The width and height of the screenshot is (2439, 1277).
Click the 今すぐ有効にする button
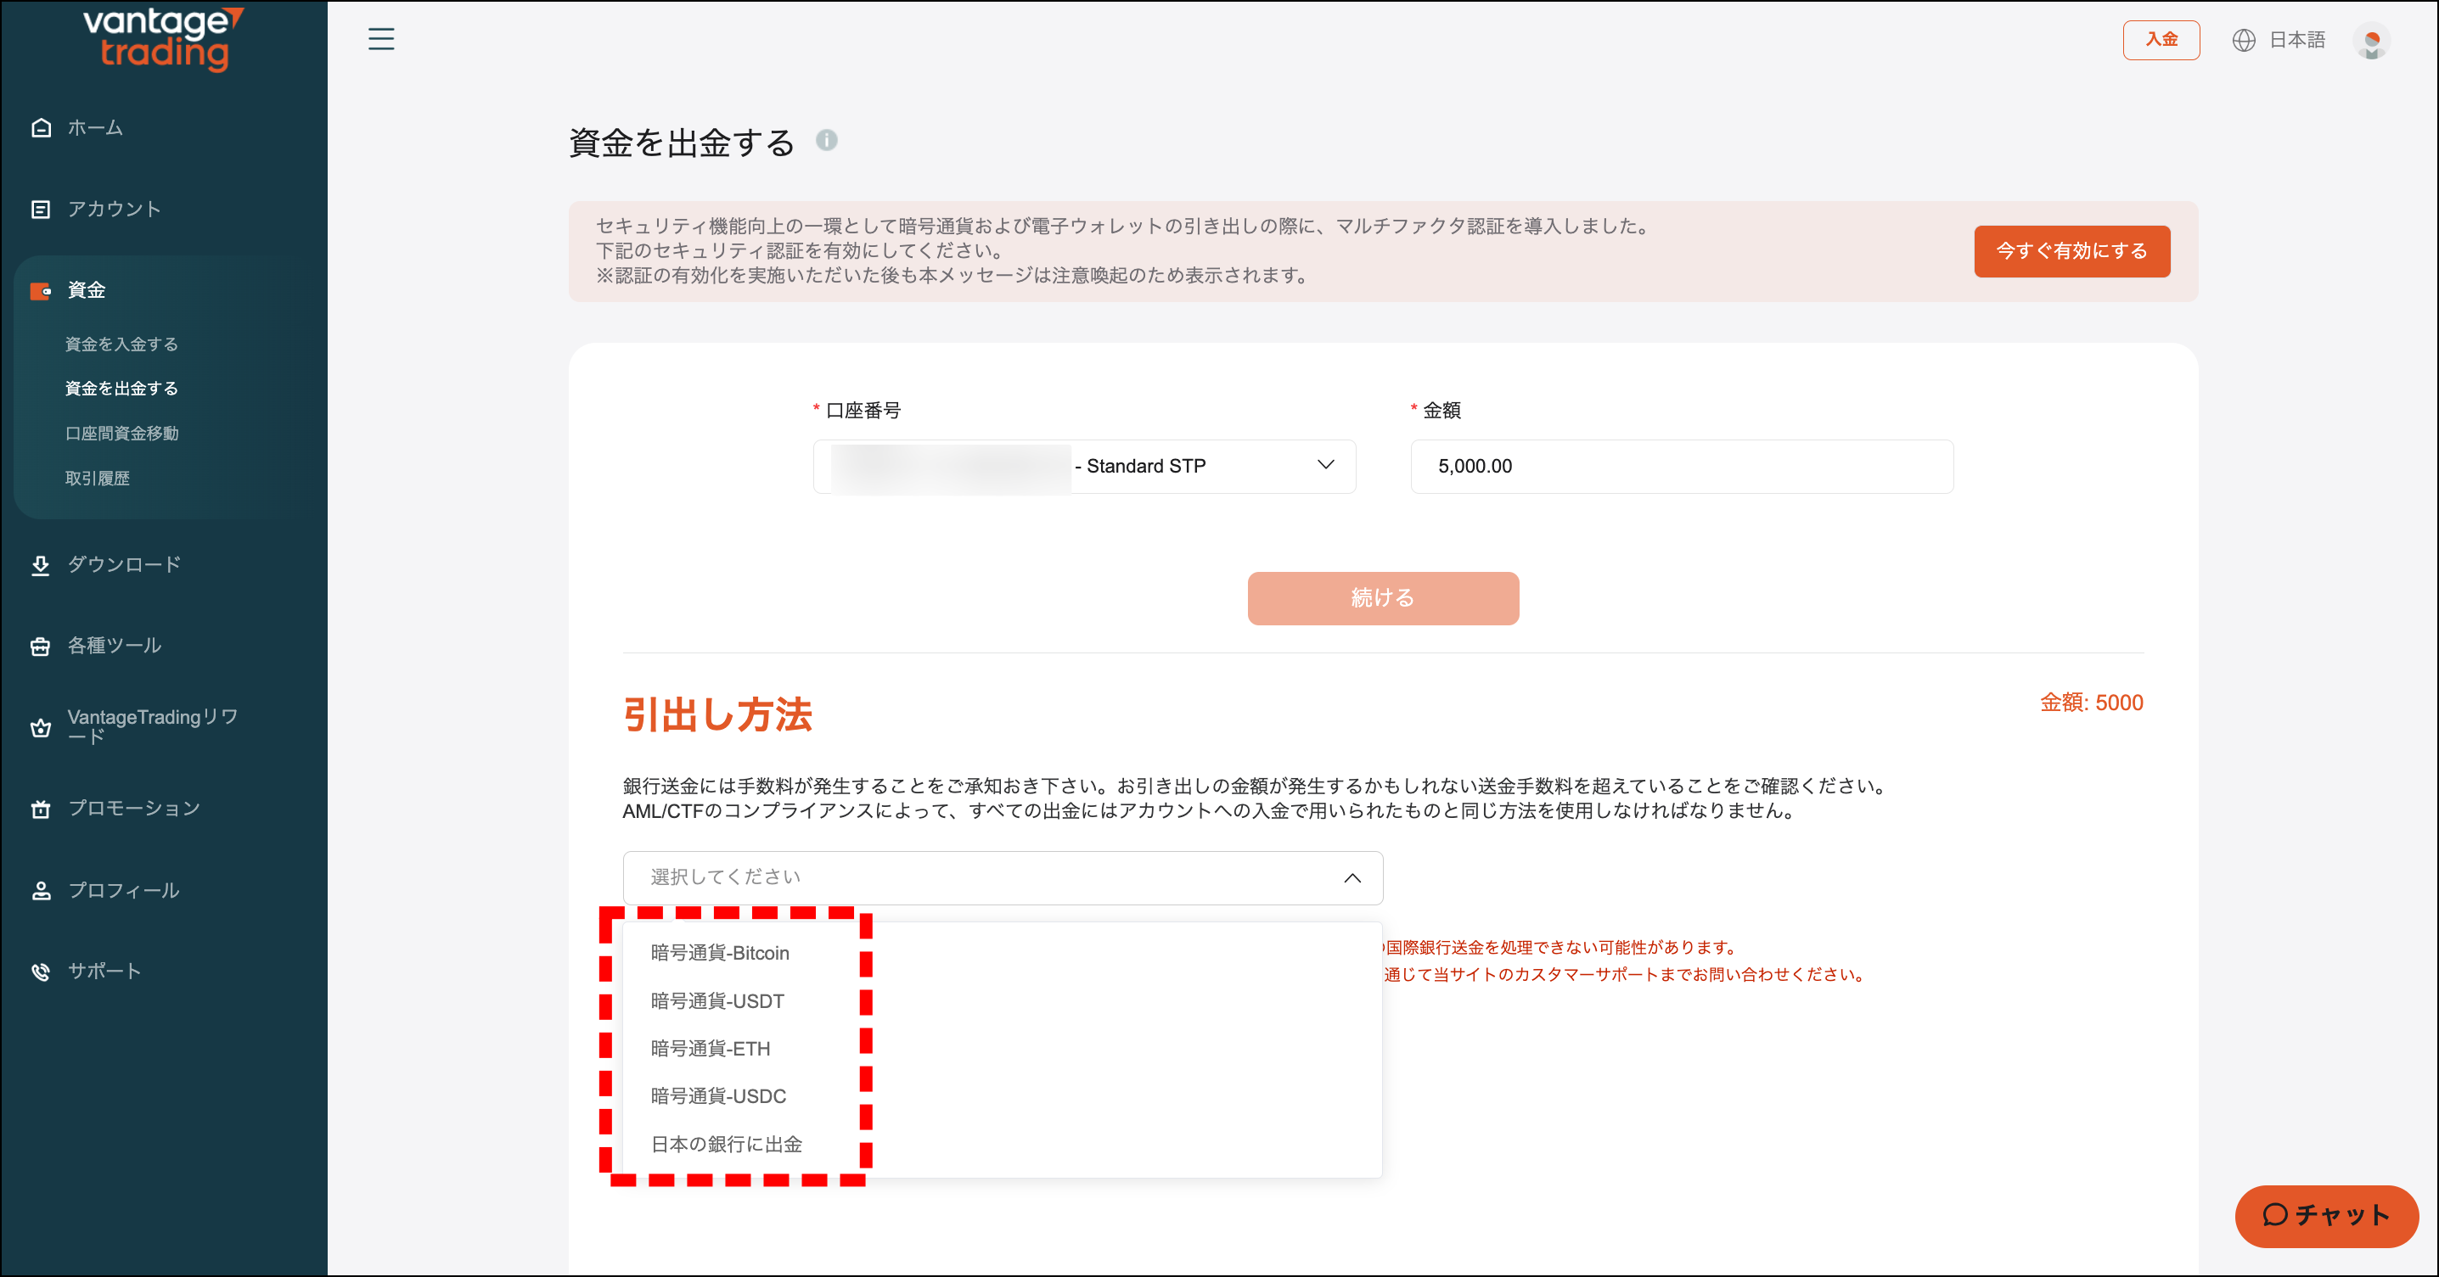[x=2071, y=251]
